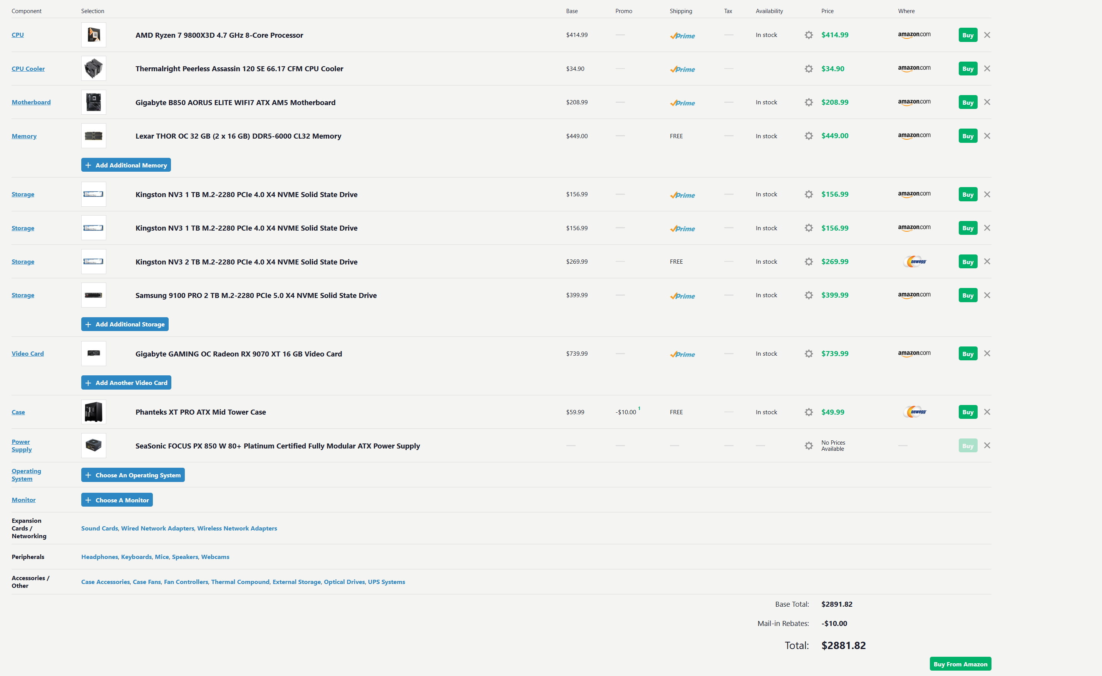The height and width of the screenshot is (676, 1102).
Task: Remove the Gigabyte B850 AORUS motherboard
Action: [x=987, y=102]
